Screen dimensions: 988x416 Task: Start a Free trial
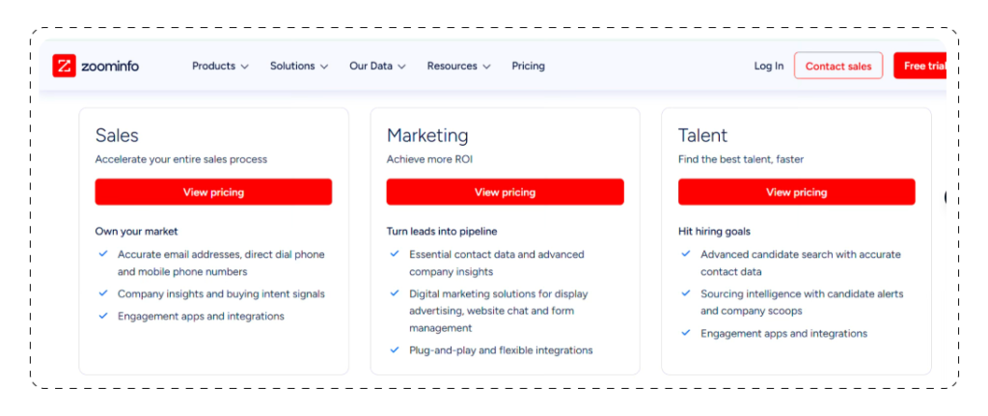tap(920, 66)
